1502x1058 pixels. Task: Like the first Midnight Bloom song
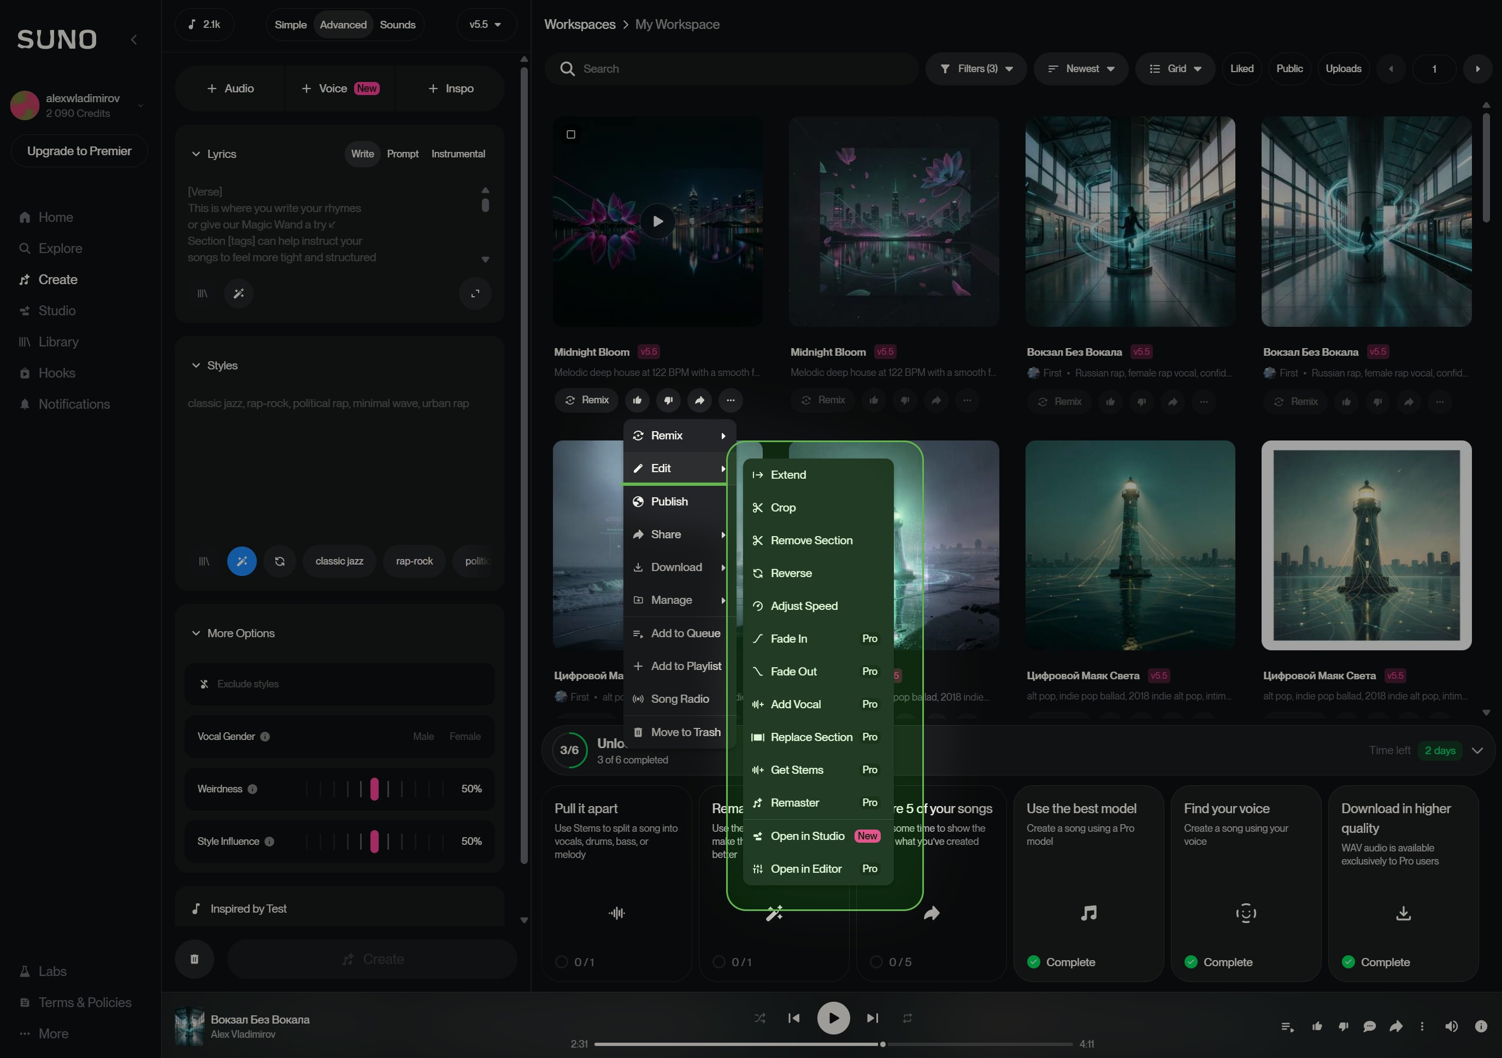[x=637, y=400]
